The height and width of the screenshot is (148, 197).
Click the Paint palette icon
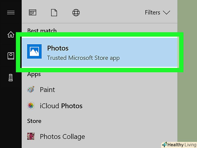31,90
